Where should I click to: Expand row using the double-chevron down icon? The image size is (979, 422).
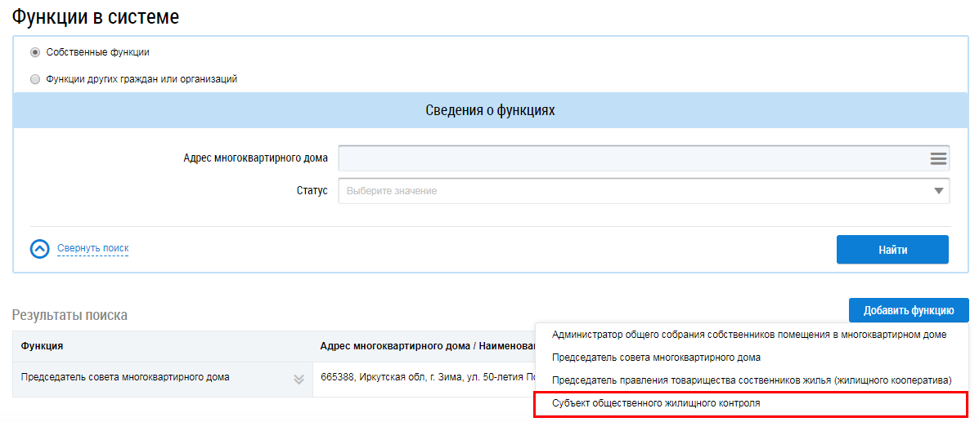299,379
